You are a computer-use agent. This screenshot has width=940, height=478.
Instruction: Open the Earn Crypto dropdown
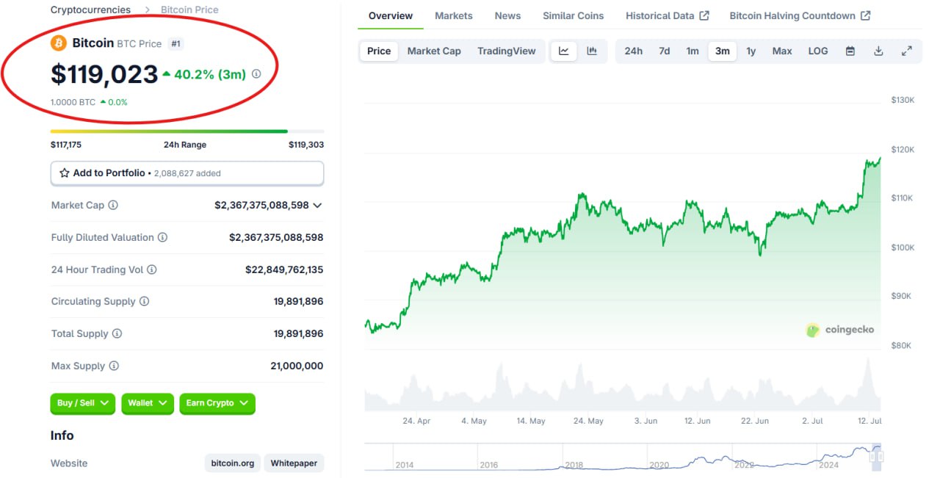click(x=217, y=403)
